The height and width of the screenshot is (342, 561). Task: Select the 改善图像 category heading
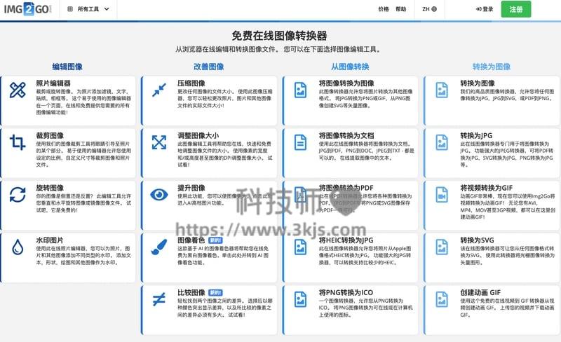[208, 67]
